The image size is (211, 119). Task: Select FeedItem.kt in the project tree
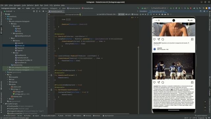pos(20,55)
